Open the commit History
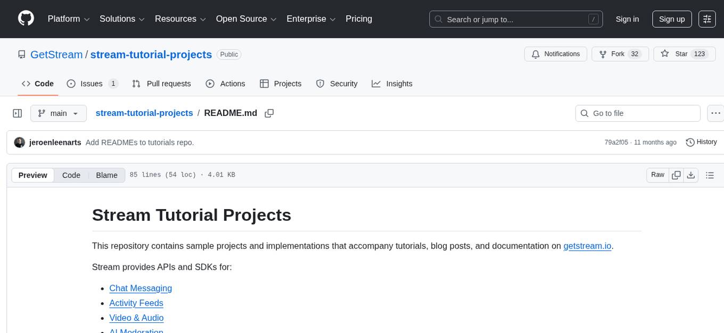This screenshot has height=333, width=724. click(701, 142)
